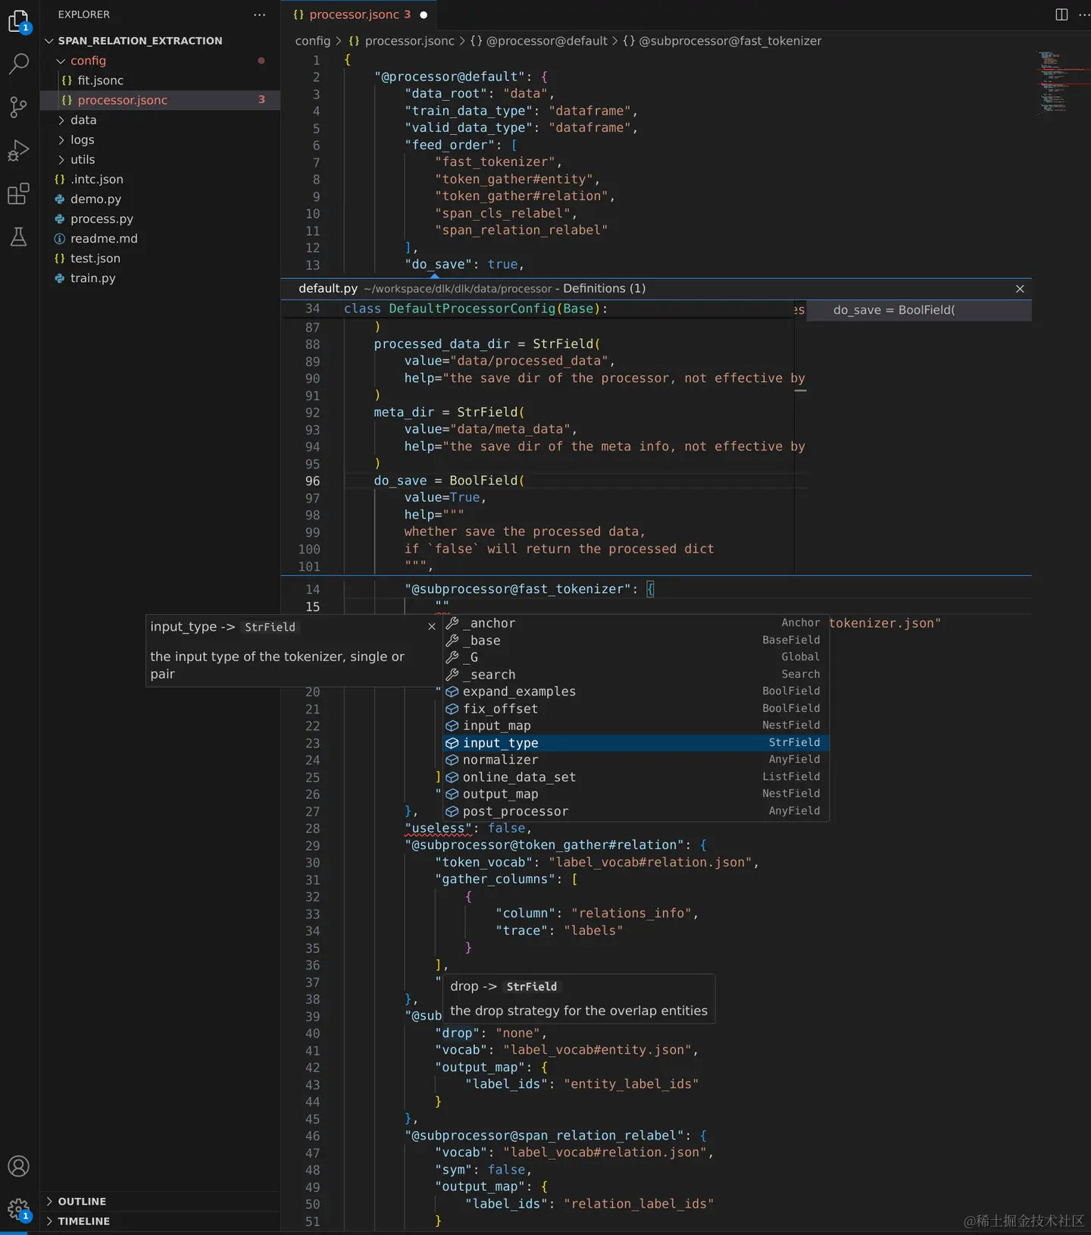Open demo.py from the explorer
1091x1235 pixels.
pyautogui.click(x=160, y=199)
